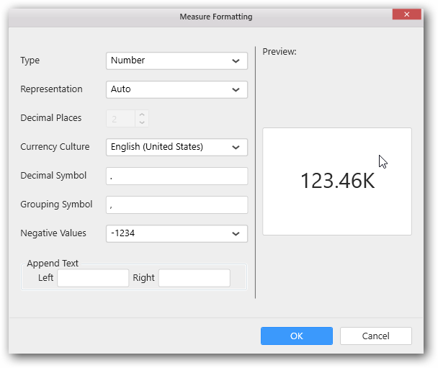
Task: Confirm formatting with the OK button
Action: 296,336
